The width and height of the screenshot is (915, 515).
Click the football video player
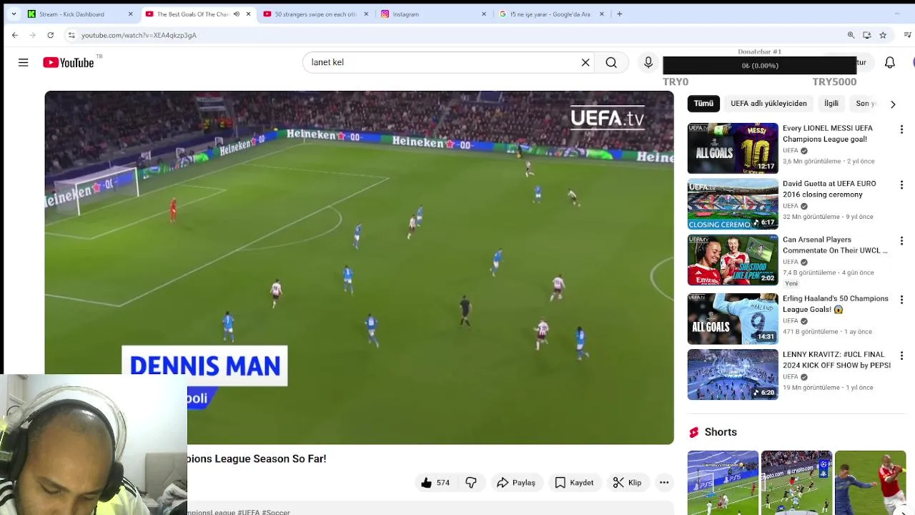coord(359,268)
